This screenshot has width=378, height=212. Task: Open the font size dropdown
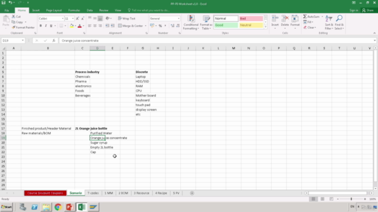(x=73, y=18)
